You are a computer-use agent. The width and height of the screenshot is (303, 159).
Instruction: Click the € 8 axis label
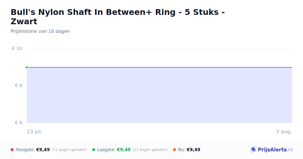click(x=19, y=123)
